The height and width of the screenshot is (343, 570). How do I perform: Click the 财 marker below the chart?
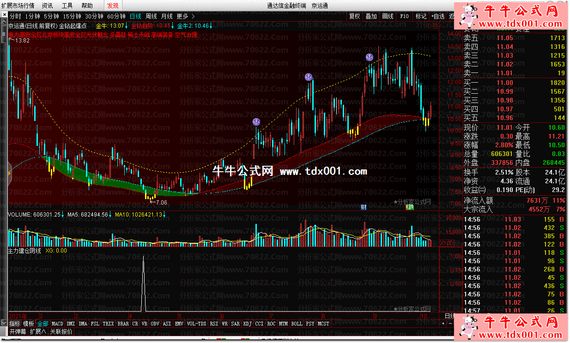(364, 207)
